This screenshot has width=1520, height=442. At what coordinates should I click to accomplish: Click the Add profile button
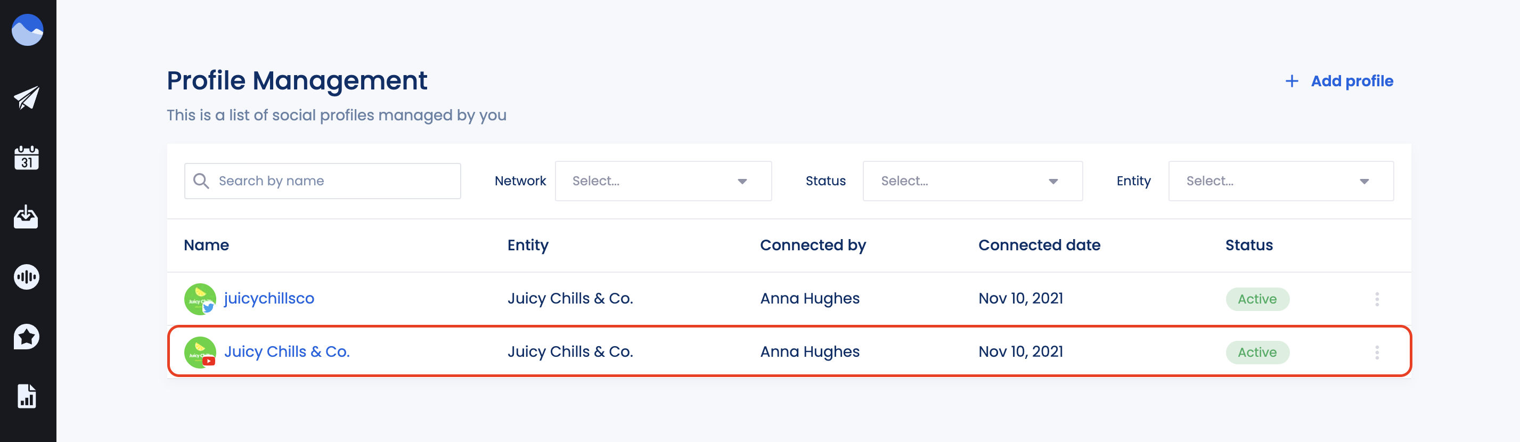(x=1339, y=81)
